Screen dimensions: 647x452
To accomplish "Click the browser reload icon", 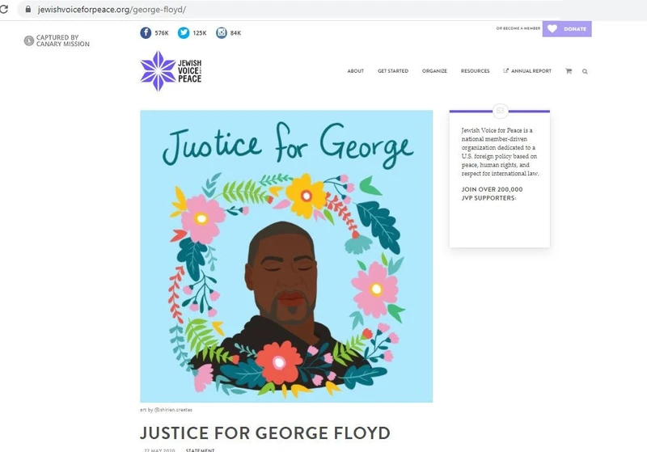I will point(4,9).
